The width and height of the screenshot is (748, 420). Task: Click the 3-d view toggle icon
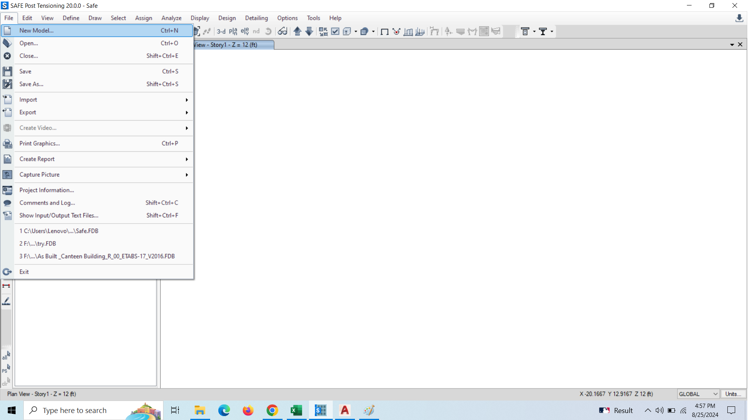click(220, 31)
